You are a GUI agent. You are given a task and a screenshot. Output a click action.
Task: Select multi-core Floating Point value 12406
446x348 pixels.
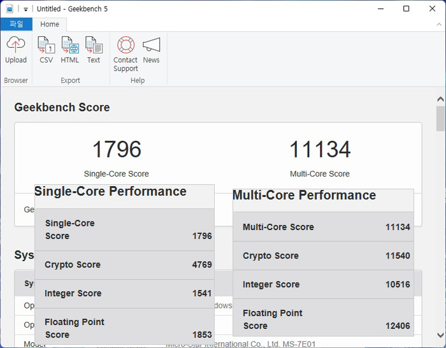pyautogui.click(x=398, y=326)
